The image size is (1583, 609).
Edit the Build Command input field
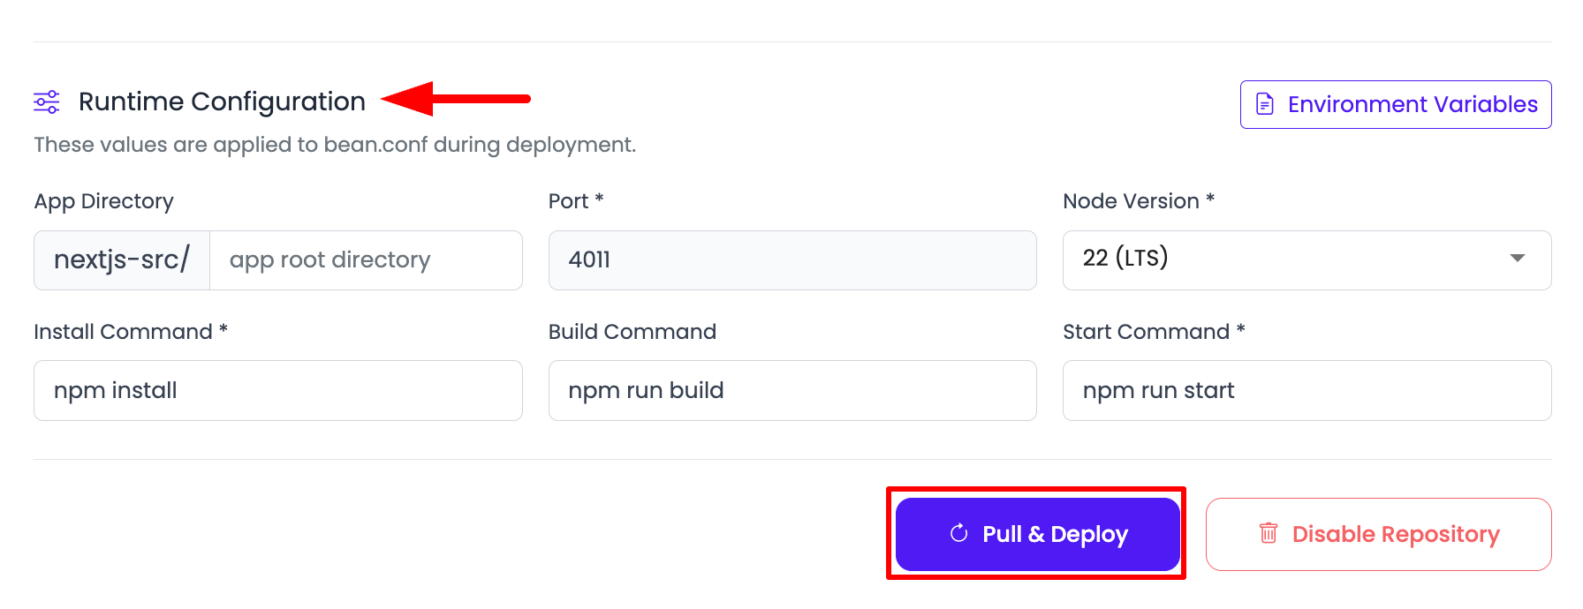coord(792,390)
